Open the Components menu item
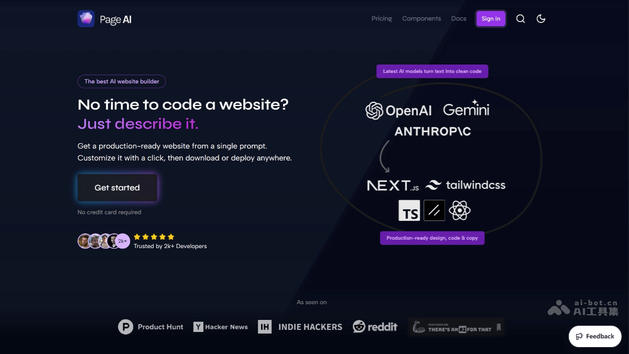The height and width of the screenshot is (354, 629). point(421,18)
